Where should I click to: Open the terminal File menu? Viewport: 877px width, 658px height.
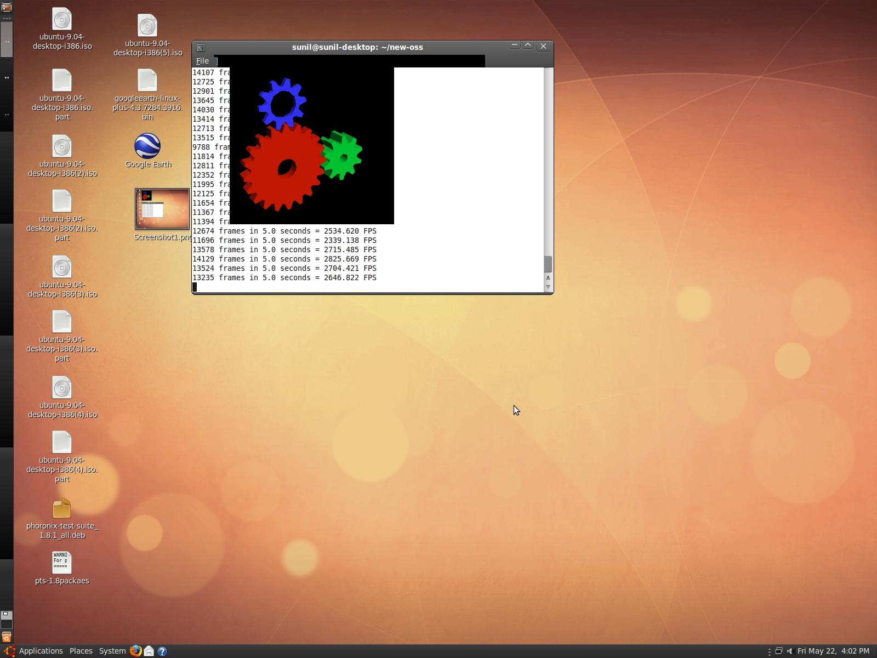click(x=202, y=61)
